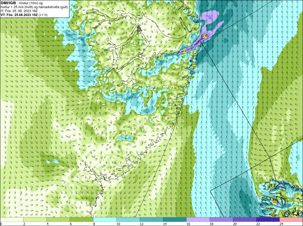Click the legend value "20"
This screenshot has height=226, width=303.
coord(235,224)
